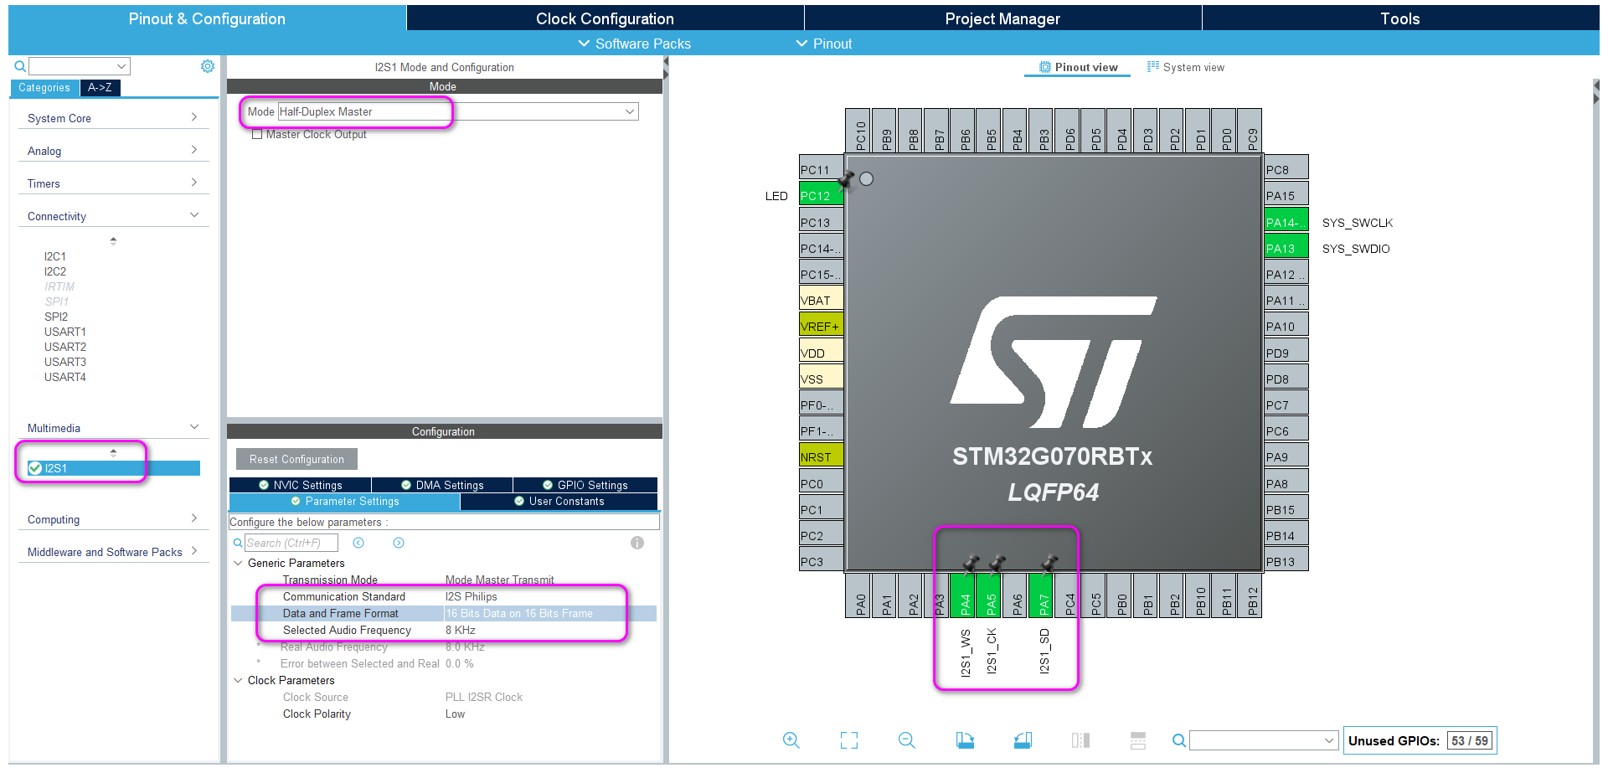This screenshot has width=1608, height=773.
Task: Switch to the Clock Configuration tab
Action: pos(604,18)
